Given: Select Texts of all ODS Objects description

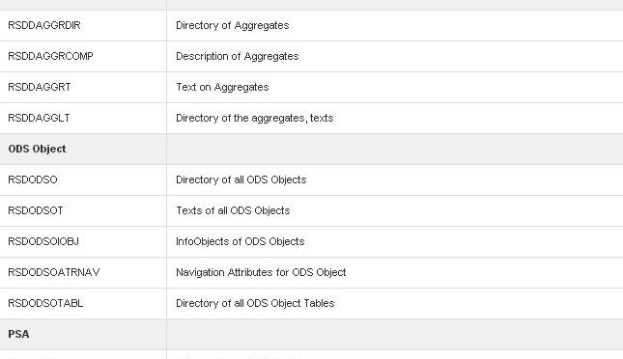Looking at the screenshot, I should (233, 211).
